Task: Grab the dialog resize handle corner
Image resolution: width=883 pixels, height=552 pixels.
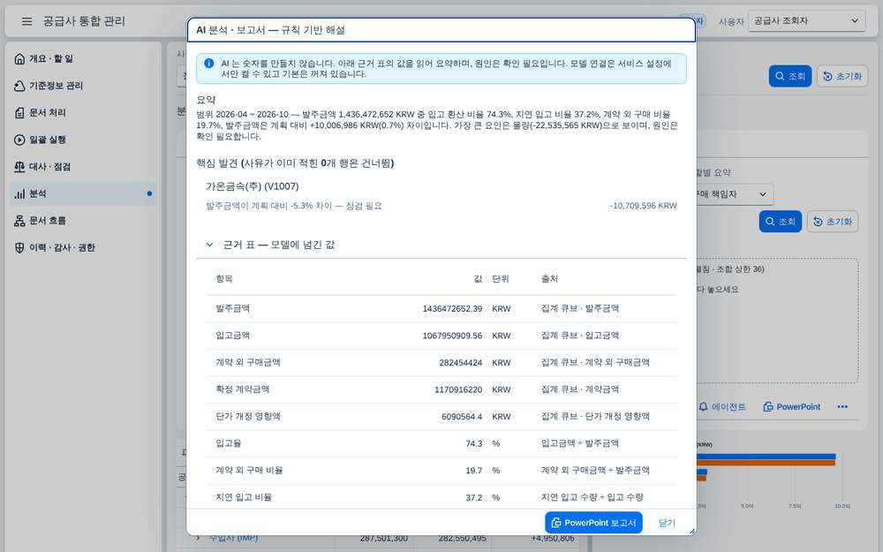Action: pos(692,531)
